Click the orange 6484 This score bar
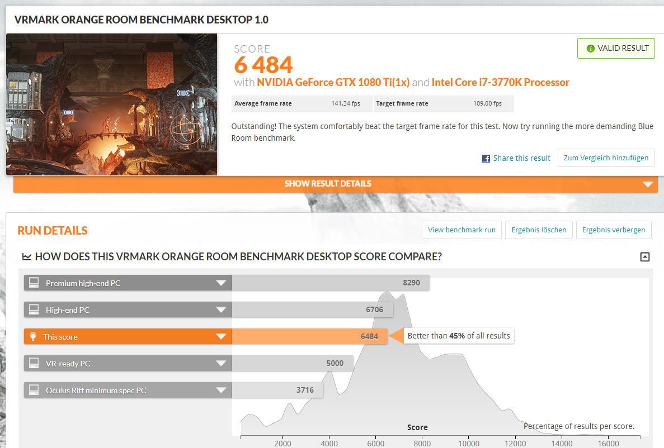This screenshot has width=664, height=448. (x=309, y=336)
